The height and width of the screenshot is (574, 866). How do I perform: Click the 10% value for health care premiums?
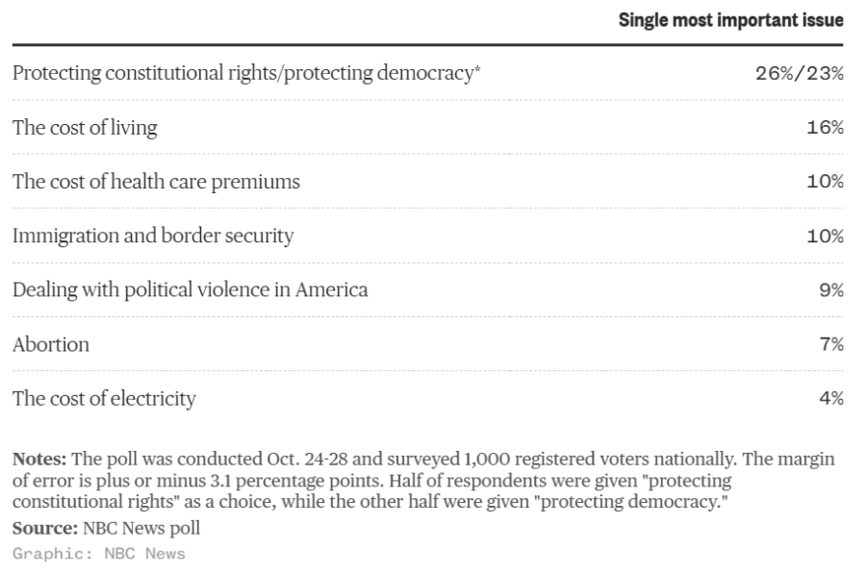click(825, 182)
